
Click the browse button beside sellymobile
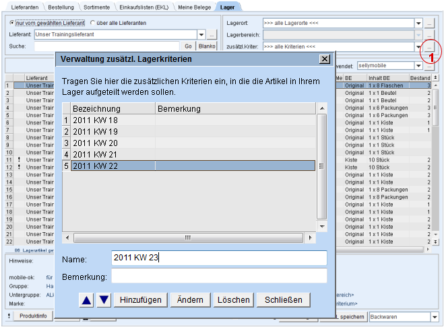(428, 66)
